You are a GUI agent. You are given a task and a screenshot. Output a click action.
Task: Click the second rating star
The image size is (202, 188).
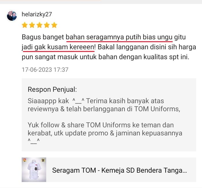(32, 25)
